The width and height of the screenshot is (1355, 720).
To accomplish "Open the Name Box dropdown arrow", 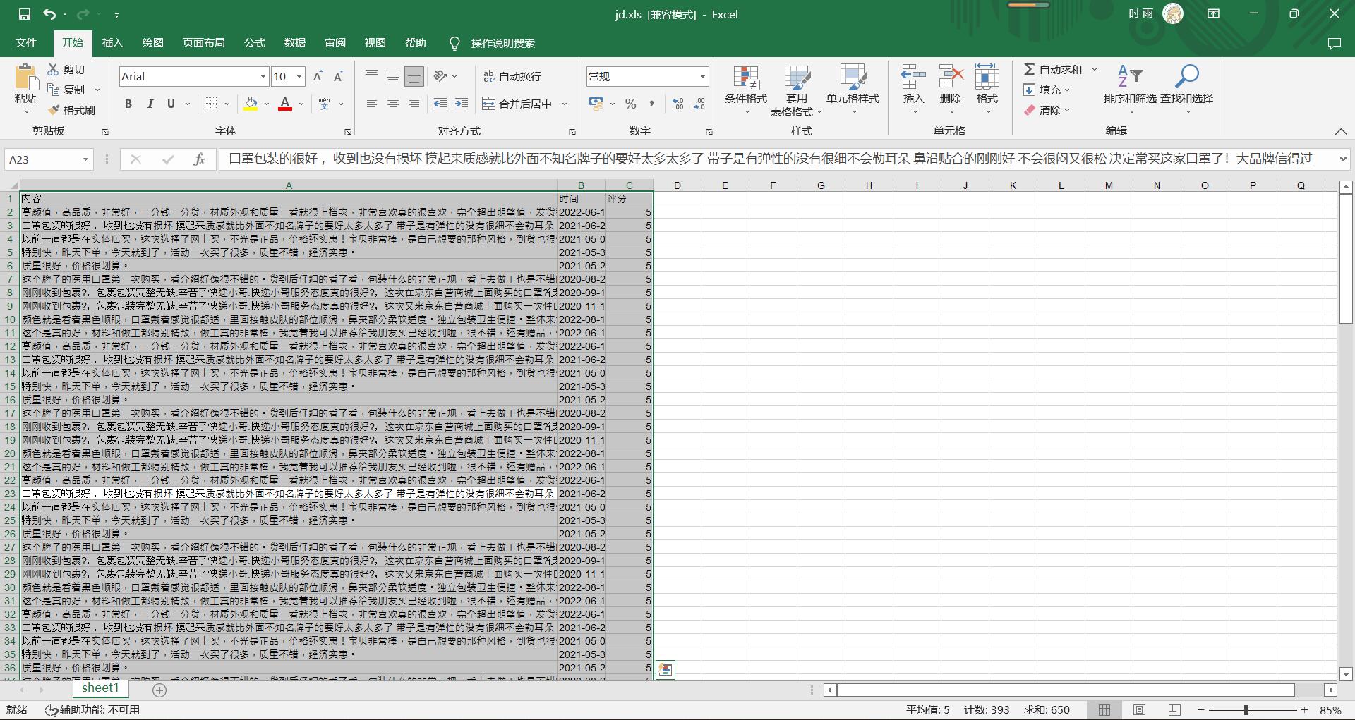I will [x=85, y=159].
